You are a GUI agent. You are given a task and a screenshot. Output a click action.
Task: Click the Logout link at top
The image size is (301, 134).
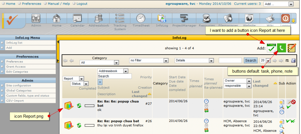pos(82,4)
